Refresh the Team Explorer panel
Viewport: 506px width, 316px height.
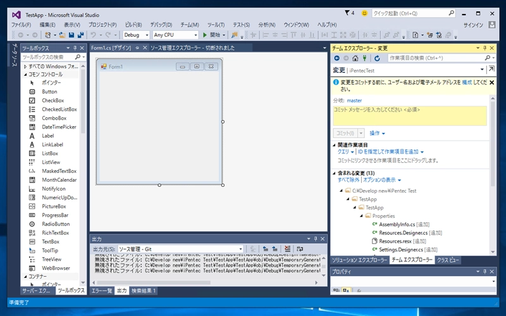click(377, 58)
